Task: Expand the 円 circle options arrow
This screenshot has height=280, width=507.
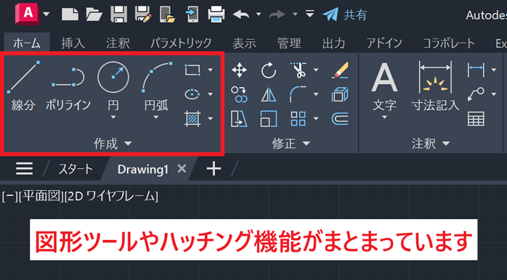Action: click(113, 118)
